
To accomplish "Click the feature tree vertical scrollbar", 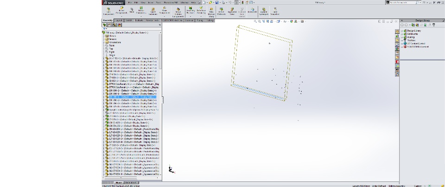I will (160, 51).
